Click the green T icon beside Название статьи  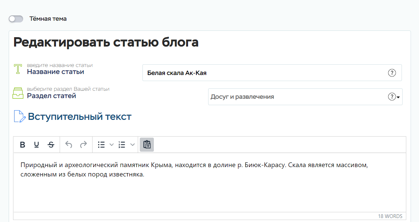(x=18, y=69)
